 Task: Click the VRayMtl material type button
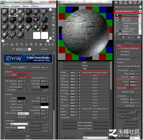click(x=44, y=49)
